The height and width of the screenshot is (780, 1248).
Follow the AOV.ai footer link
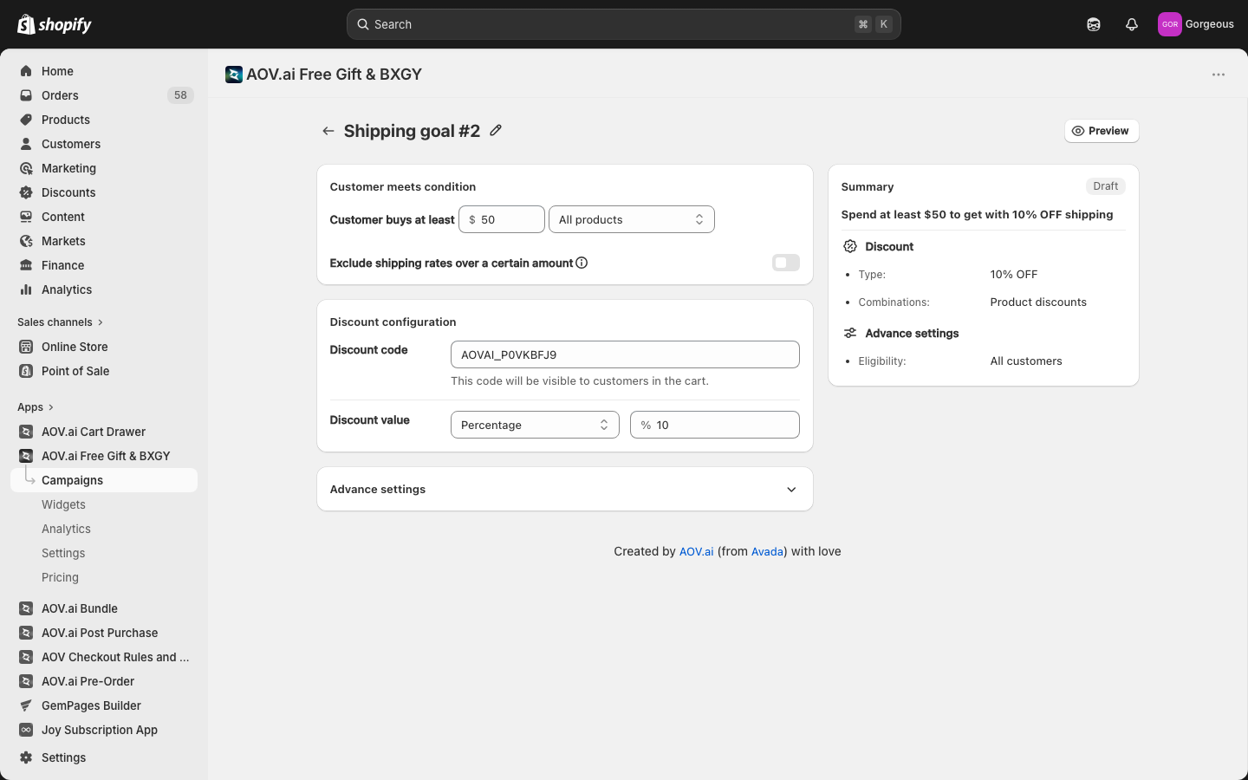696,551
